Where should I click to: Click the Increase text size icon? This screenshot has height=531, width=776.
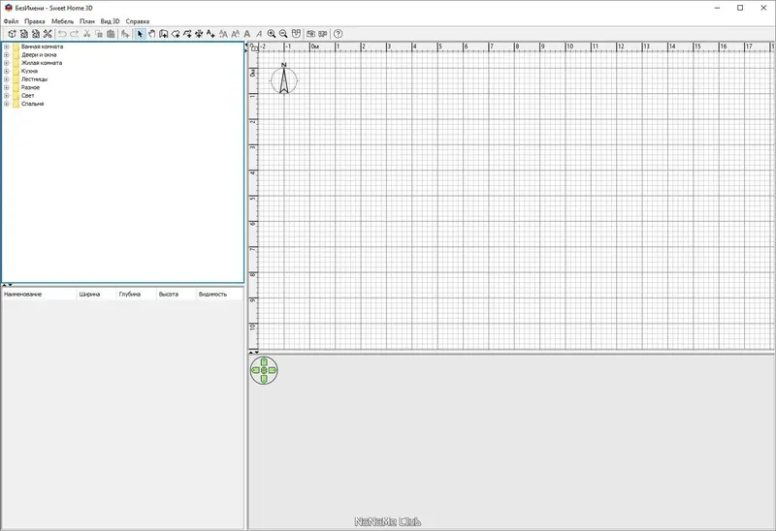(224, 34)
